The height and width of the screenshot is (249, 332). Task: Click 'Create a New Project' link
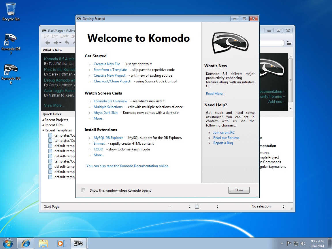coord(110,76)
